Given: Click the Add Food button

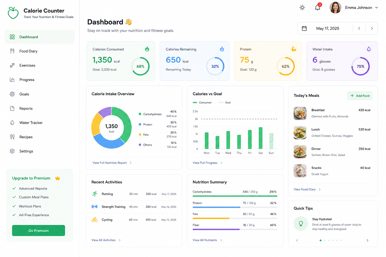Looking at the screenshot, I should (360, 96).
